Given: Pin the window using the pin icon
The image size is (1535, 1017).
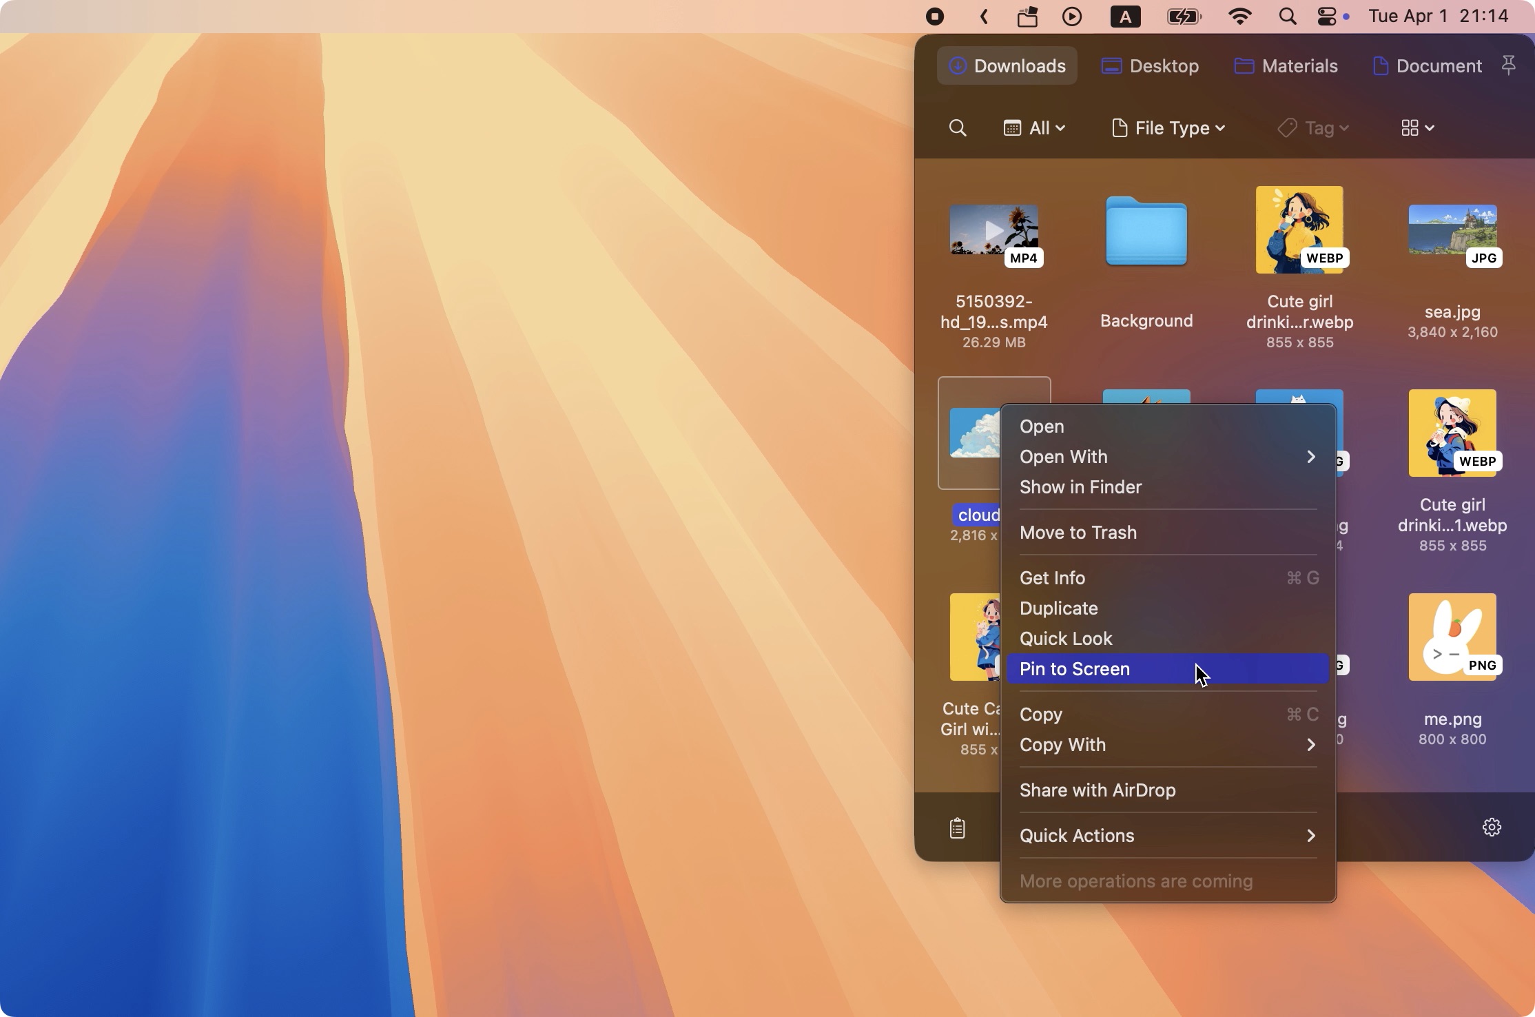Looking at the screenshot, I should (1509, 65).
